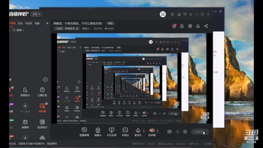Close the background window behind the app
The height and width of the screenshot is (148, 263).
point(221,11)
